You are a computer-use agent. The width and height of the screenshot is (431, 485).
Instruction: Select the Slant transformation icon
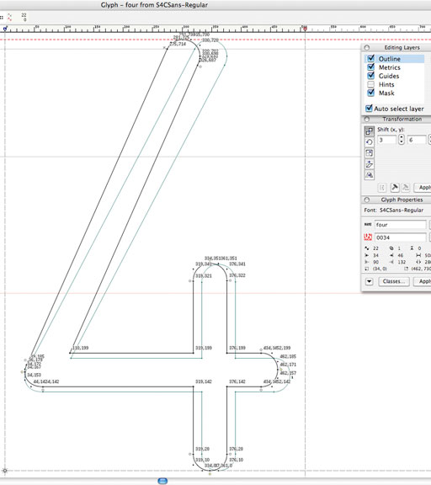(x=370, y=164)
